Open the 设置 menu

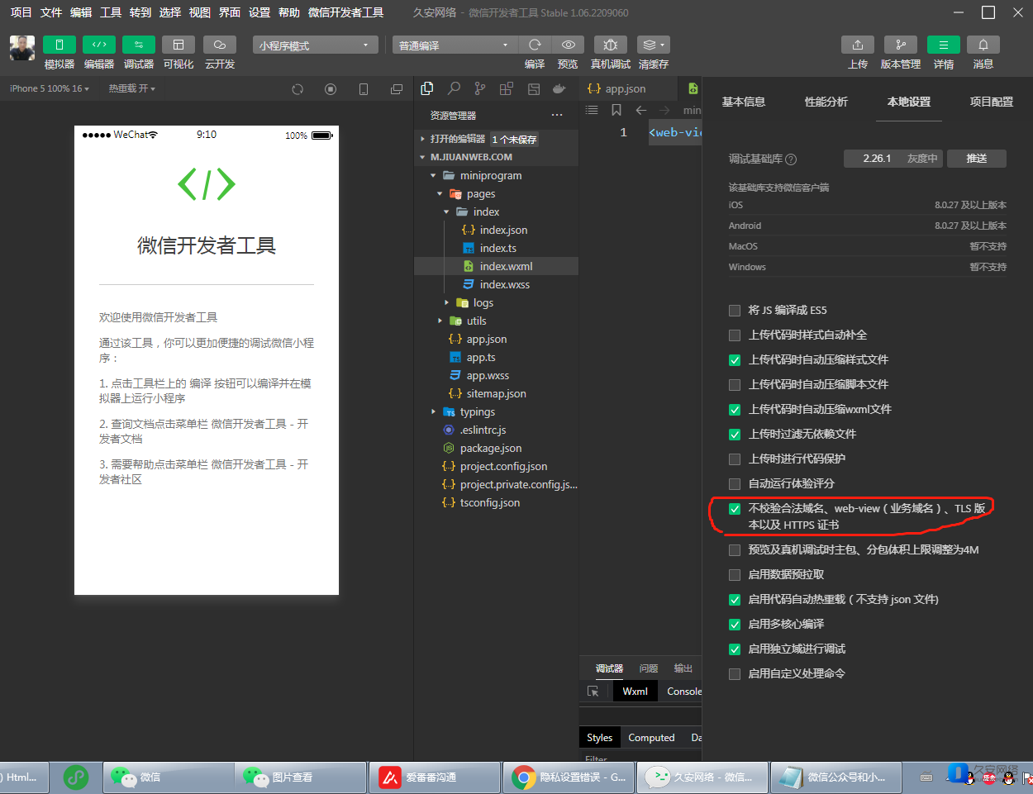(259, 12)
